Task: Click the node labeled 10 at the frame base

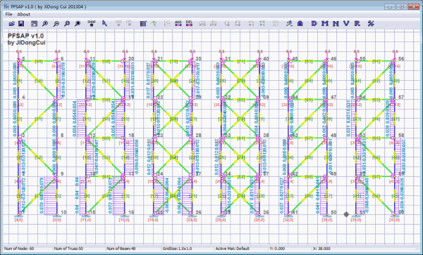Action: click(x=57, y=215)
